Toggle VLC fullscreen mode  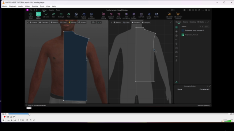[x=19, y=120]
